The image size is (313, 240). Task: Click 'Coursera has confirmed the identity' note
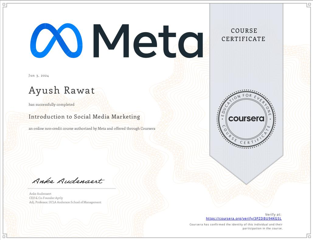click(236, 226)
